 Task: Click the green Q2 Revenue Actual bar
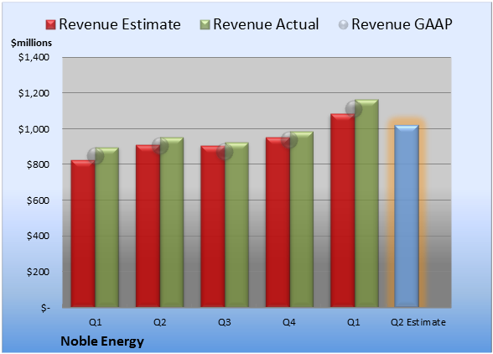172,222
